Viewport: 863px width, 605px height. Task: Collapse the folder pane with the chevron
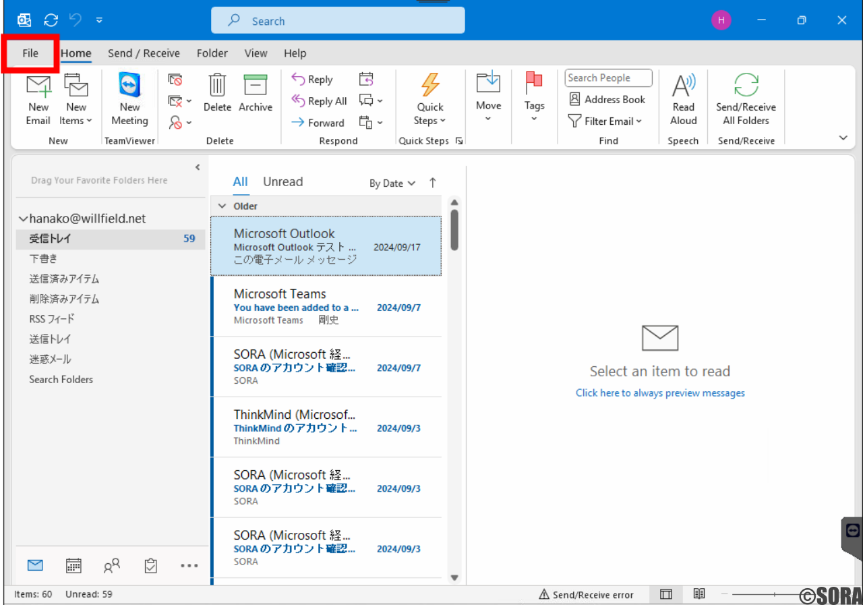coord(197,167)
